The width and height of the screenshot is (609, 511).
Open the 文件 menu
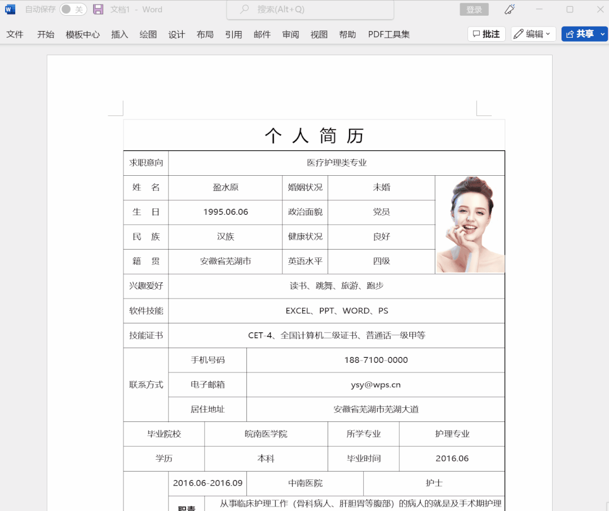[15, 34]
